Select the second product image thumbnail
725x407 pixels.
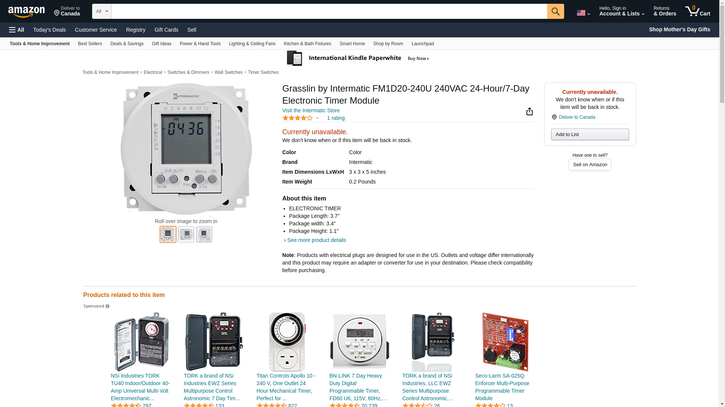tap(186, 234)
